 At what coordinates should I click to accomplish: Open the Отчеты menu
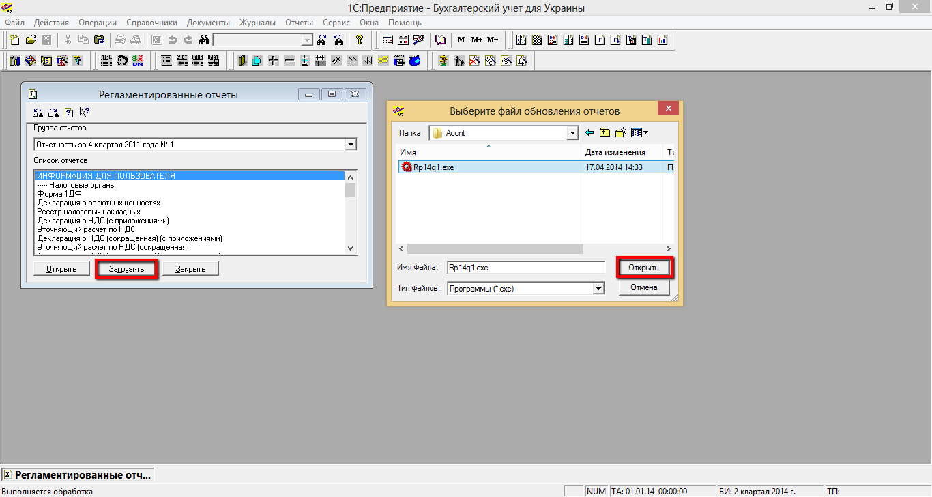299,23
